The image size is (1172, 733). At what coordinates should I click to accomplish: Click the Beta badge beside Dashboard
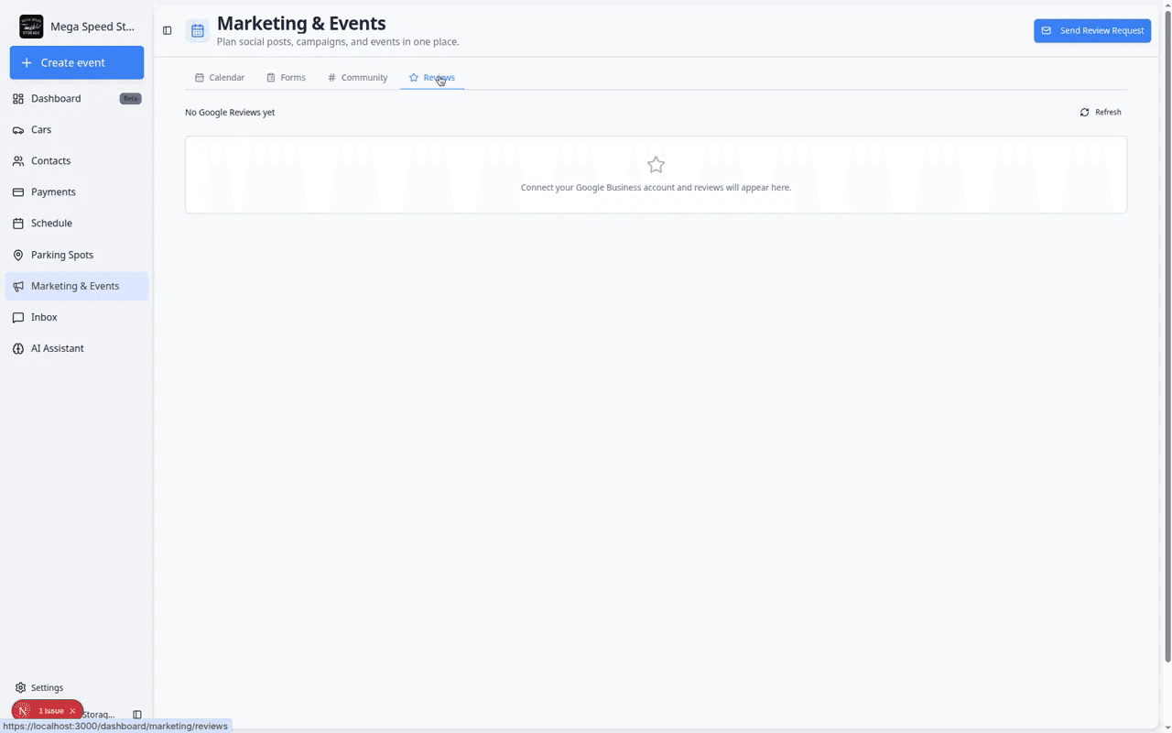pos(131,98)
